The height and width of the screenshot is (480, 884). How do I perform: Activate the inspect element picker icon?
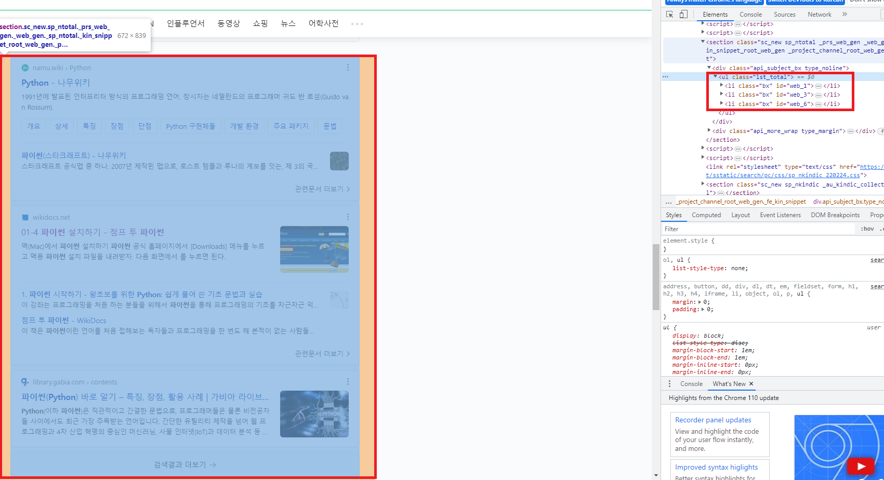[670, 15]
